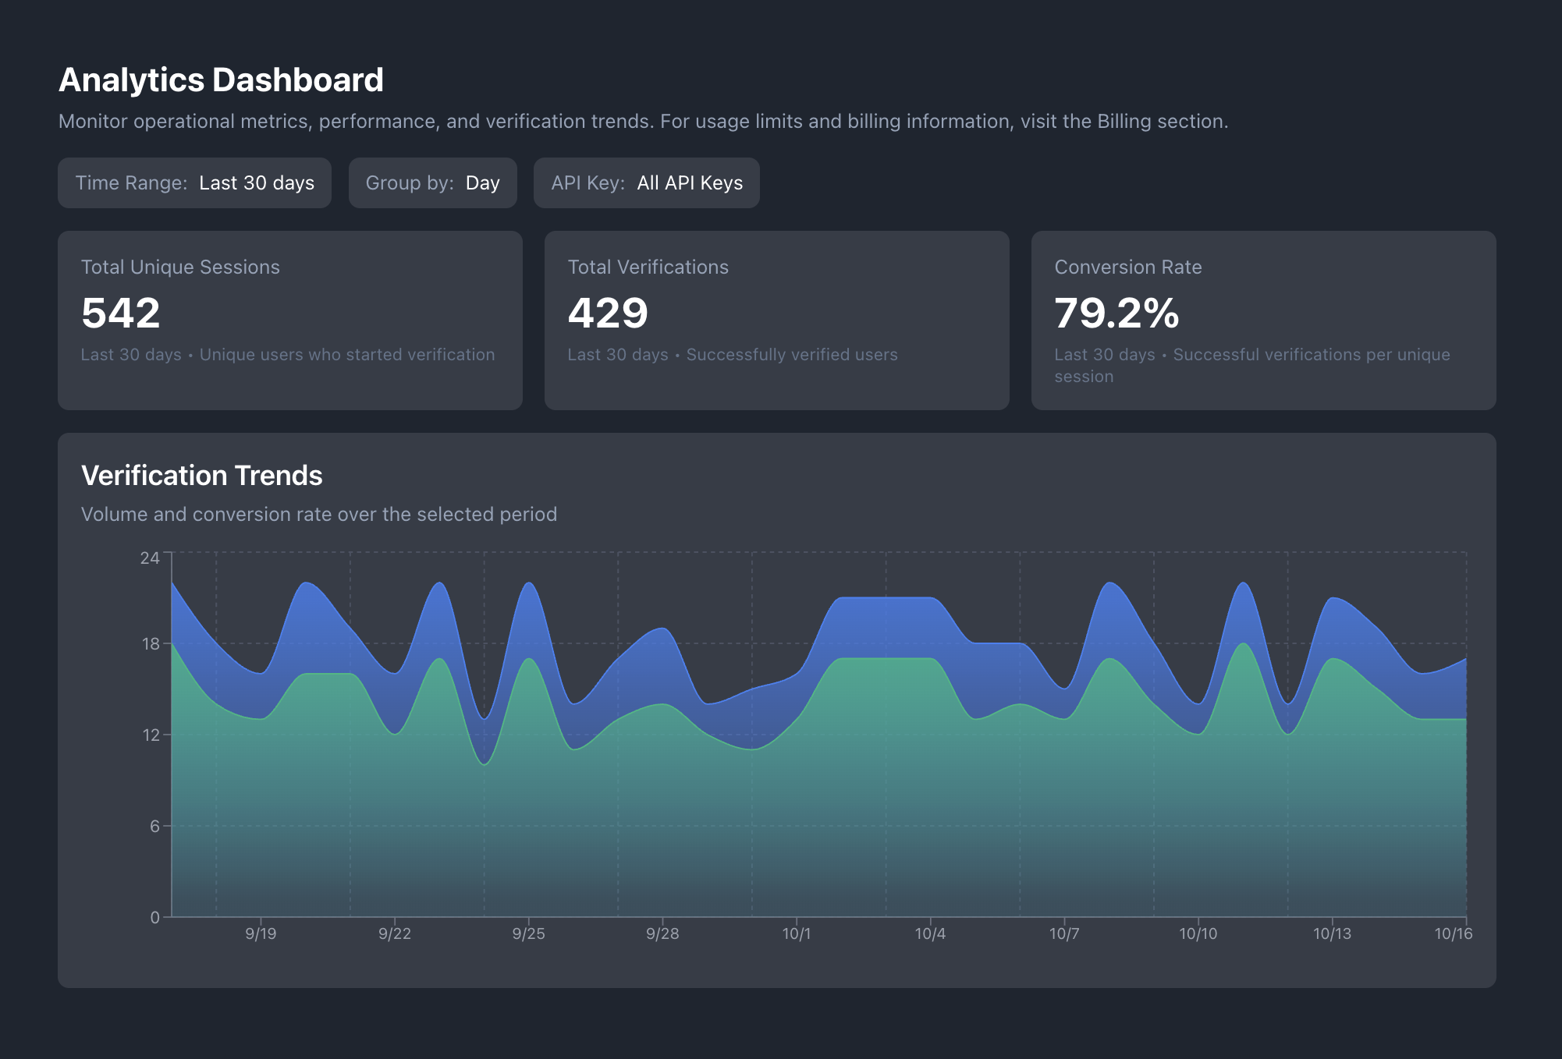Screen dimensions: 1562x1059
Task: Click the 18 y-axis gridline label
Action: [151, 644]
